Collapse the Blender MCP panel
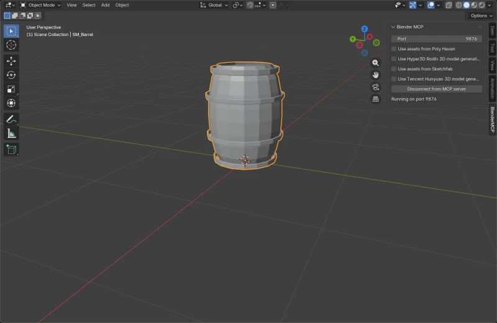 [x=393, y=27]
